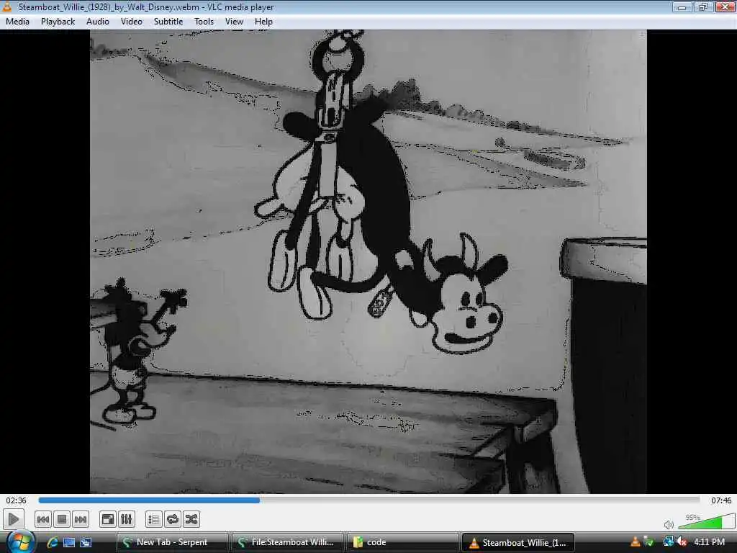737x553 pixels.
Task: Toggle fullscreen video mode icon
Action: click(108, 520)
